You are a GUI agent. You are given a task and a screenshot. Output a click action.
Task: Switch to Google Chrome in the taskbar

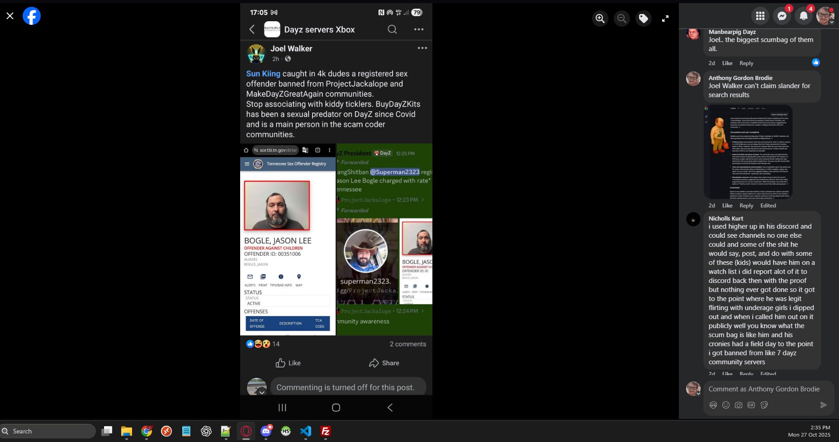pyautogui.click(x=147, y=431)
